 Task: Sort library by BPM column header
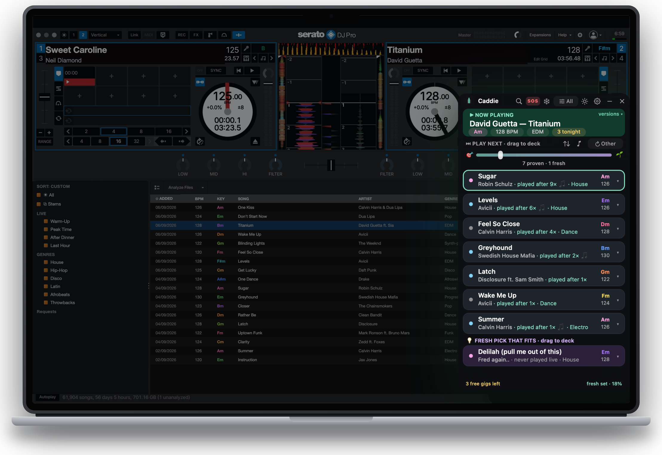[199, 199]
